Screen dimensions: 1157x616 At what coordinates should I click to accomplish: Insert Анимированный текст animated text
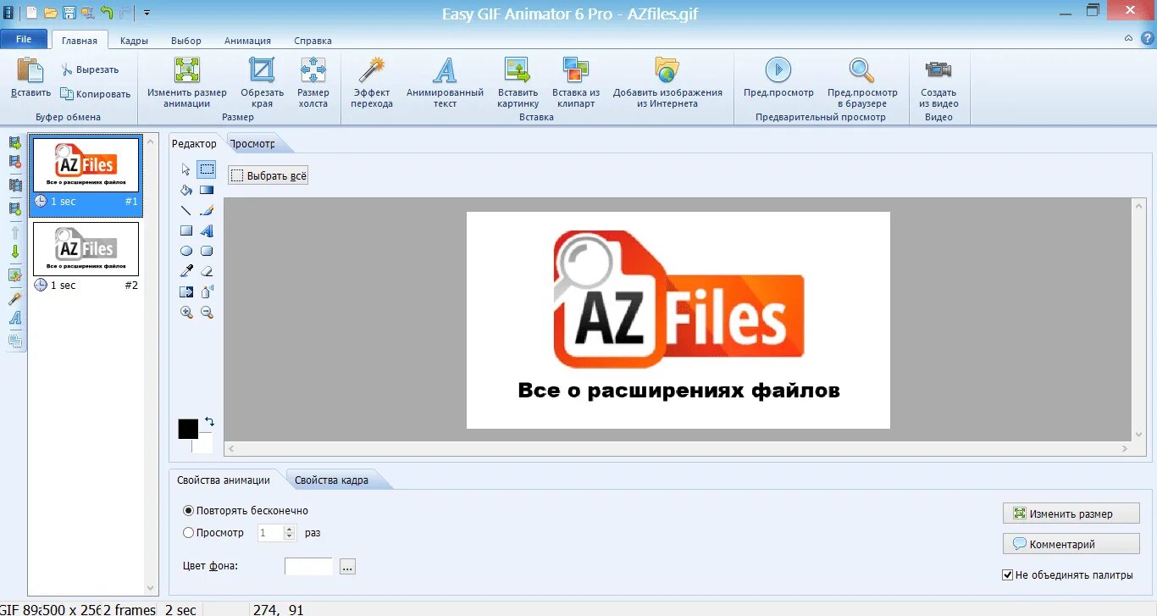tap(445, 82)
